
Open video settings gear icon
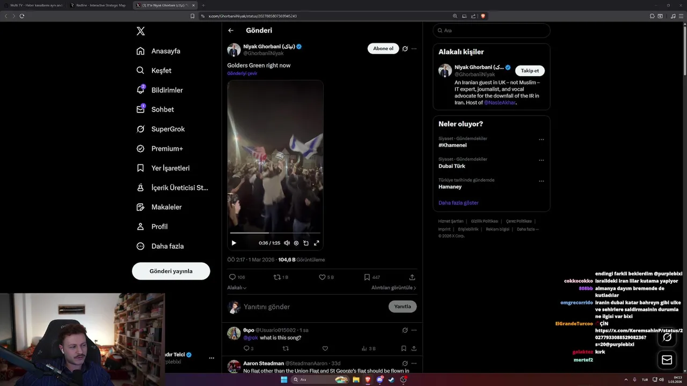[x=296, y=243]
